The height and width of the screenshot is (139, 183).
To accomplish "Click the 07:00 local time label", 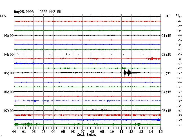I will click(x=9, y=111).
